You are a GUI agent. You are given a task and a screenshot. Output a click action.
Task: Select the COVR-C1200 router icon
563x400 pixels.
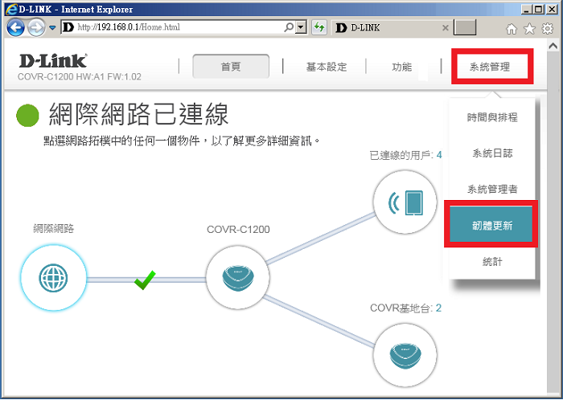click(238, 278)
